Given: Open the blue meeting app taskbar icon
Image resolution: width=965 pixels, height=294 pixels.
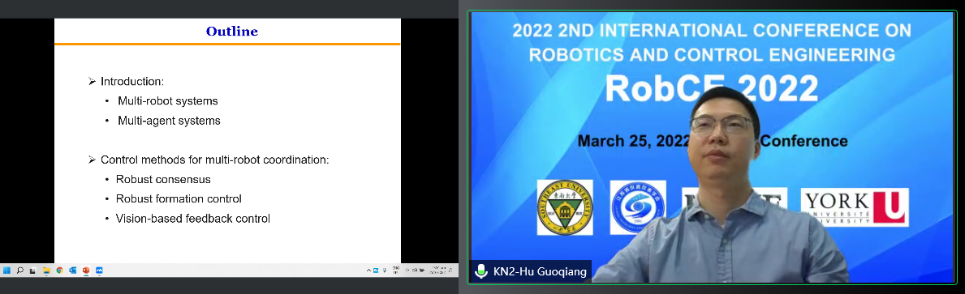Looking at the screenshot, I should (x=99, y=270).
